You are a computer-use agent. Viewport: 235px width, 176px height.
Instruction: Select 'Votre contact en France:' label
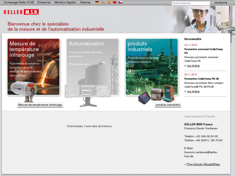point(200,116)
